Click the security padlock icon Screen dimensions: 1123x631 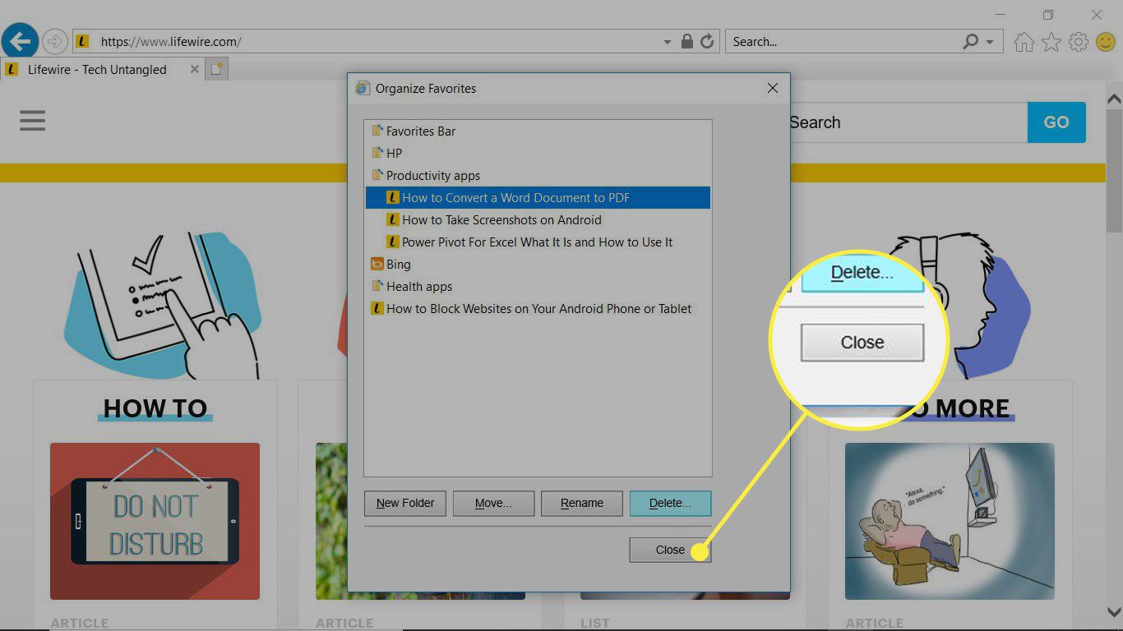(687, 41)
